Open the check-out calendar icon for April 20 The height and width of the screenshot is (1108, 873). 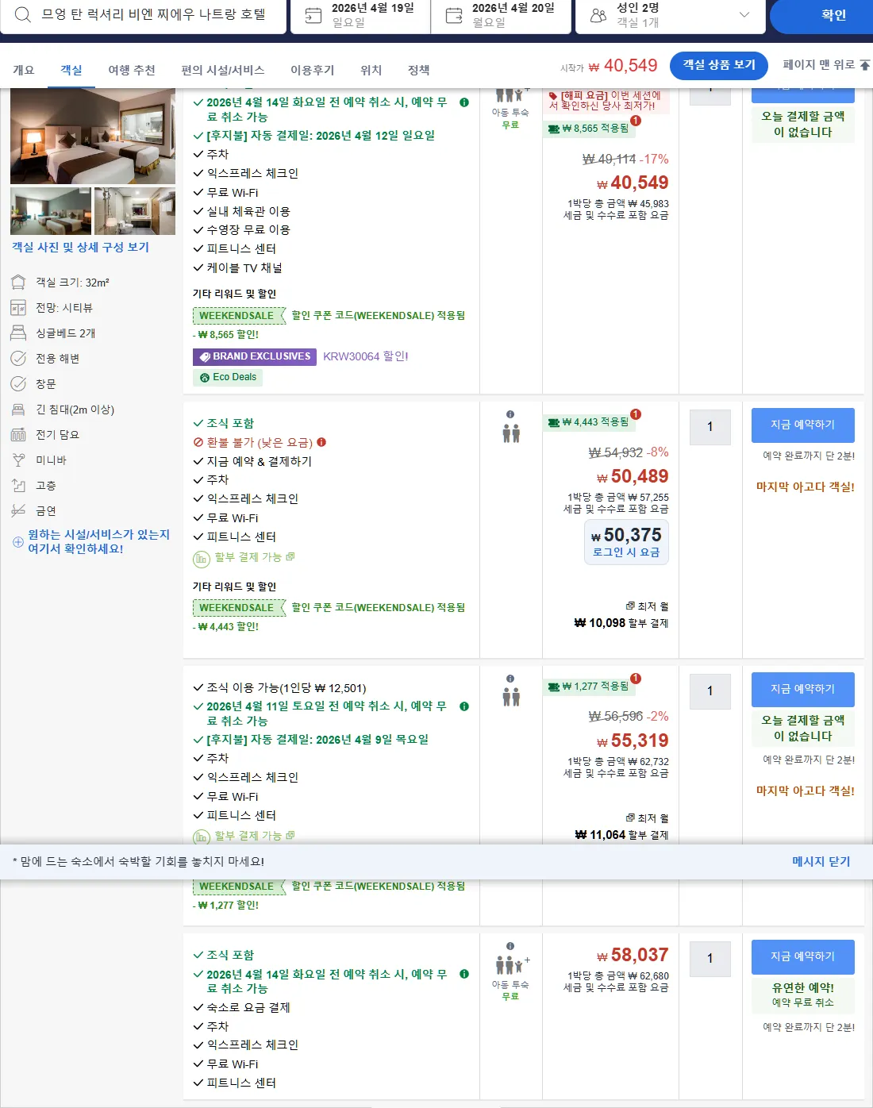pos(454,15)
